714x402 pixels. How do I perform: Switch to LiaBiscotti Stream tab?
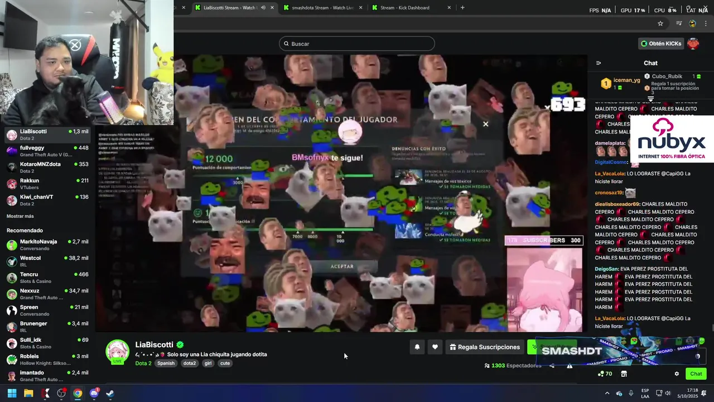point(234,7)
